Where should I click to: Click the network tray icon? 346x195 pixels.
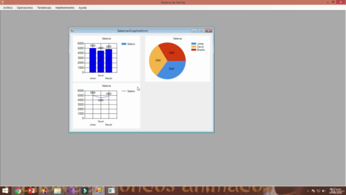(x=318, y=191)
